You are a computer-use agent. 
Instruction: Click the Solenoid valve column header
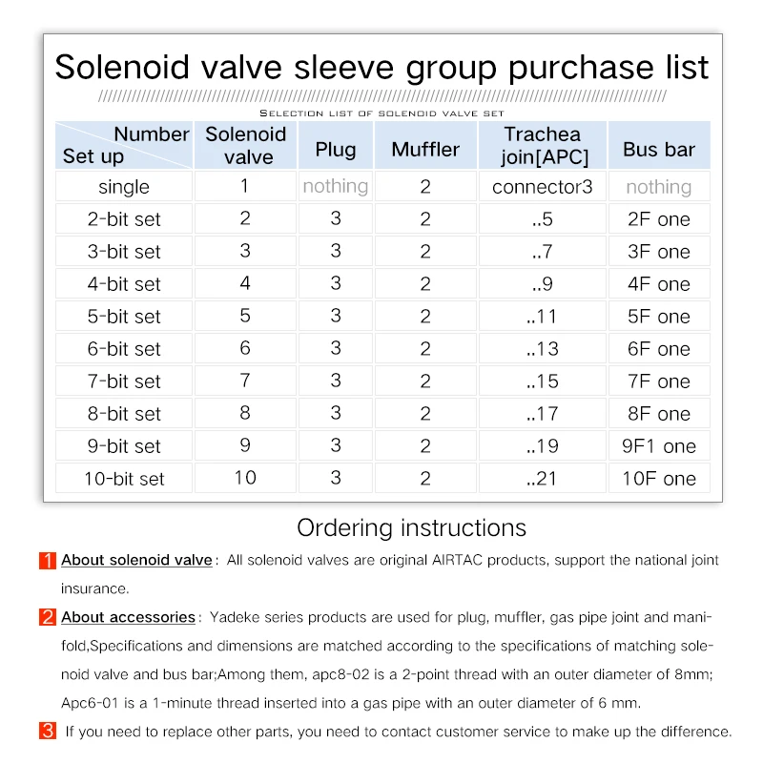(246, 146)
